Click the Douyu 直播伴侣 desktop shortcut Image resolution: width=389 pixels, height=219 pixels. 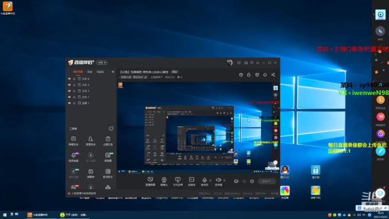[x=8, y=8]
